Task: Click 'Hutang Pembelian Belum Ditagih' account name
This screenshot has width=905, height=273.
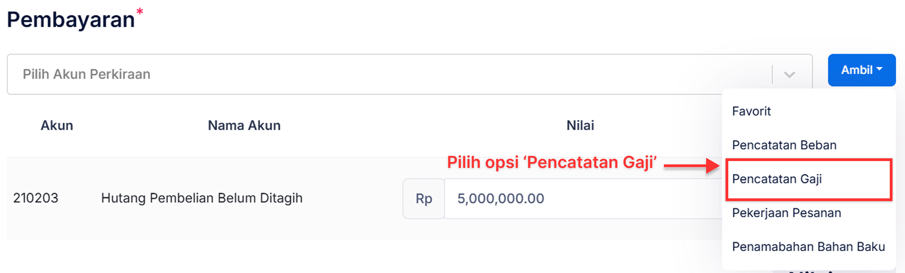Action: (201, 198)
